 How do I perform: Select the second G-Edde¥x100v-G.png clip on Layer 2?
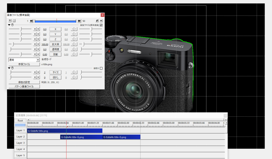[x=121, y=137]
